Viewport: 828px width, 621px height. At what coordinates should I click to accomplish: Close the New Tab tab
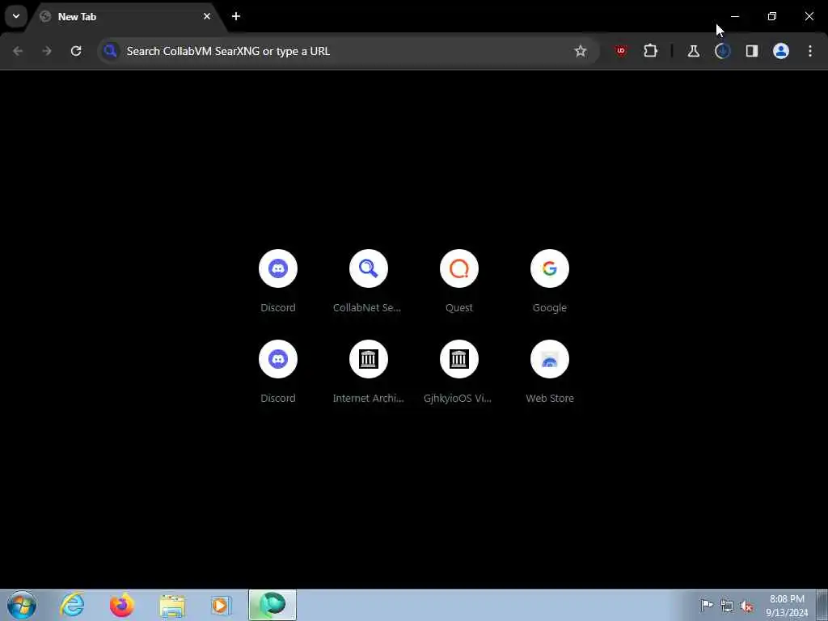click(207, 16)
